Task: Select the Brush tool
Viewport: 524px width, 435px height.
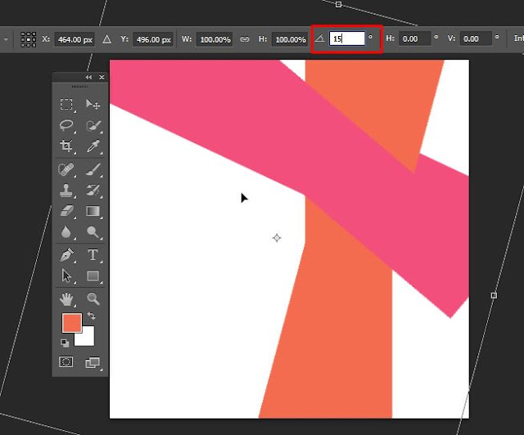Action: [93, 169]
